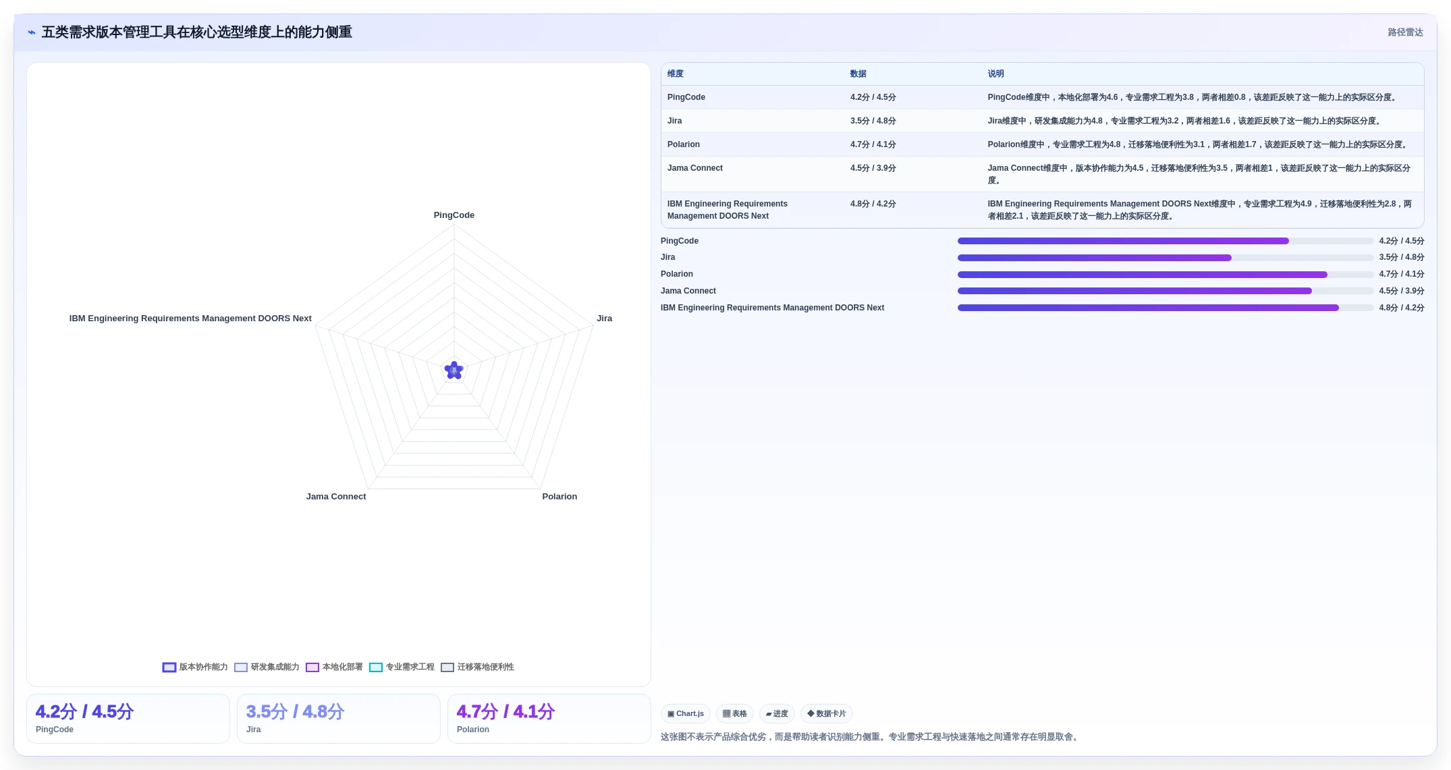Click the 4.8分 / 4.2分 value in table
Screen dimensions: 1451x770
(x=873, y=204)
